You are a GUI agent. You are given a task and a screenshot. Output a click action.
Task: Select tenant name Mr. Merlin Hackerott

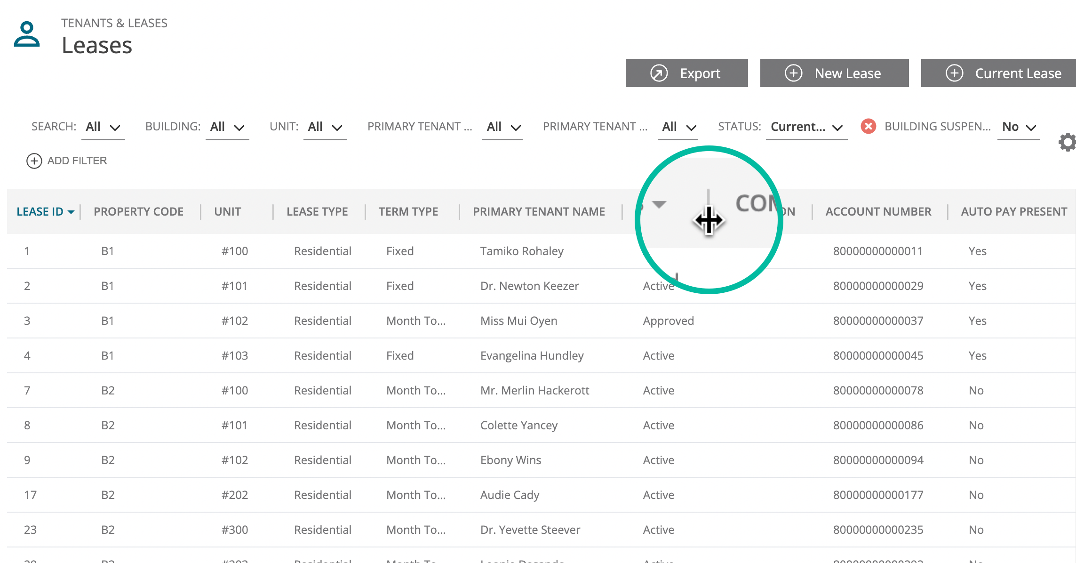click(534, 391)
